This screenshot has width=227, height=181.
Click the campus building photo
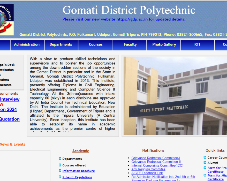click(175, 96)
